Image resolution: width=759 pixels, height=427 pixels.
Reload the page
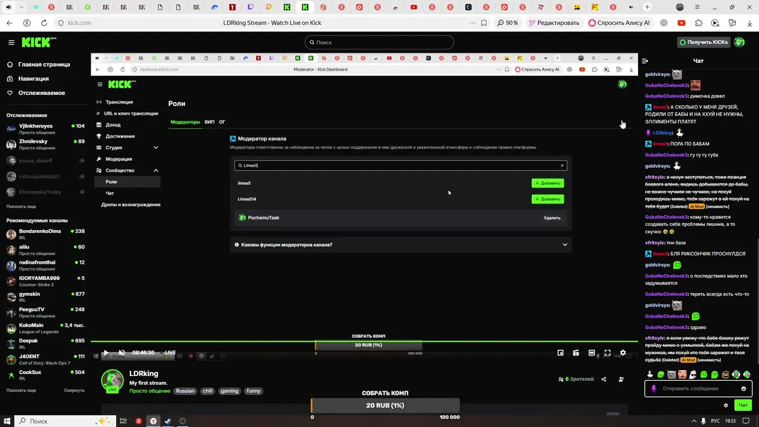pos(44,23)
